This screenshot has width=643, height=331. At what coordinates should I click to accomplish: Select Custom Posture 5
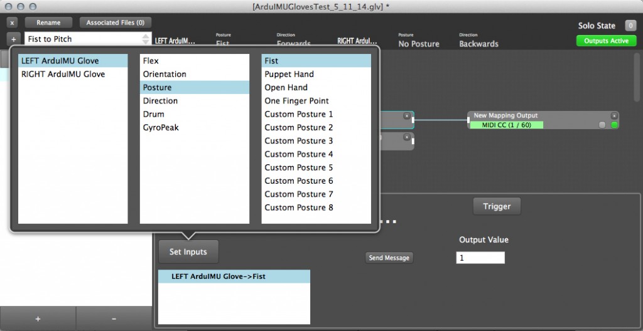pos(316,167)
